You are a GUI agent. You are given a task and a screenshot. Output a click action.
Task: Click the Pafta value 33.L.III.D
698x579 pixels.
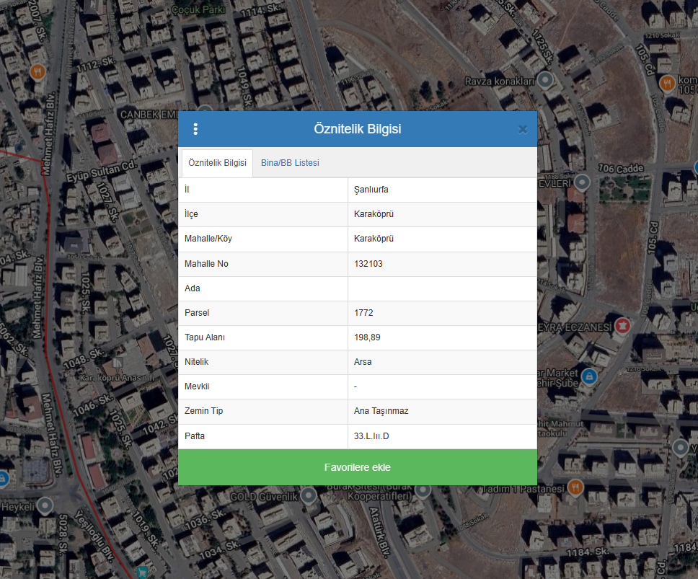point(371,436)
